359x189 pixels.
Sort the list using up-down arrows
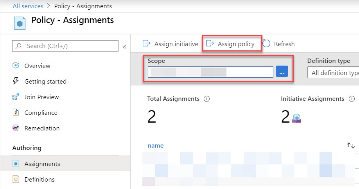[350, 145]
